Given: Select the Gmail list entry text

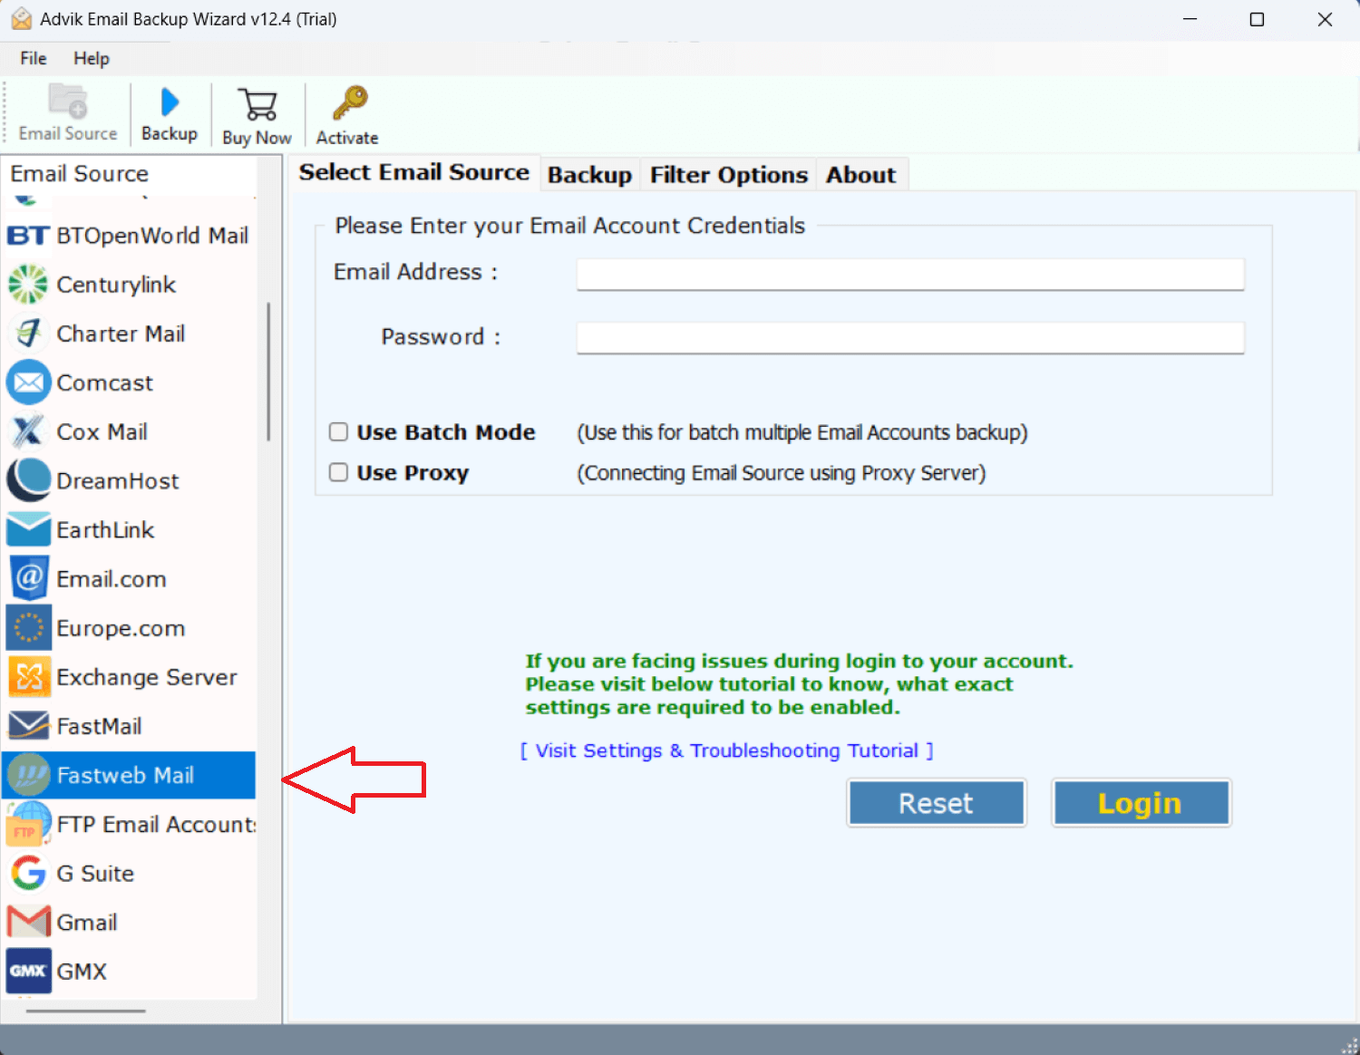Looking at the screenshot, I should click(87, 922).
